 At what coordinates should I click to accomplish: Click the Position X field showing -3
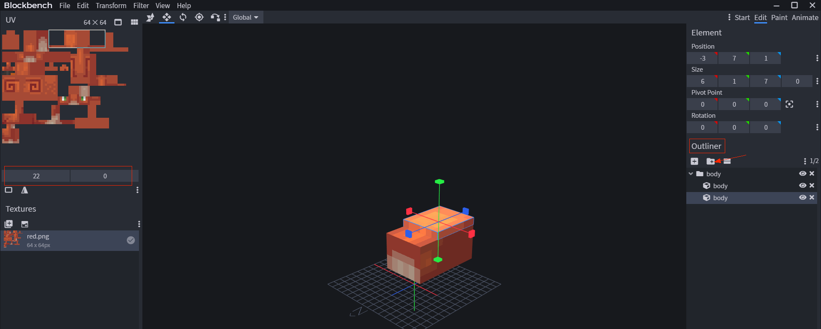tap(702, 58)
